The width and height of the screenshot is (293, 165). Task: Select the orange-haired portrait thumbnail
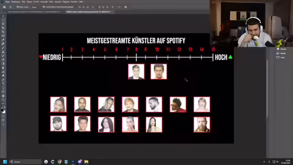pos(130,104)
